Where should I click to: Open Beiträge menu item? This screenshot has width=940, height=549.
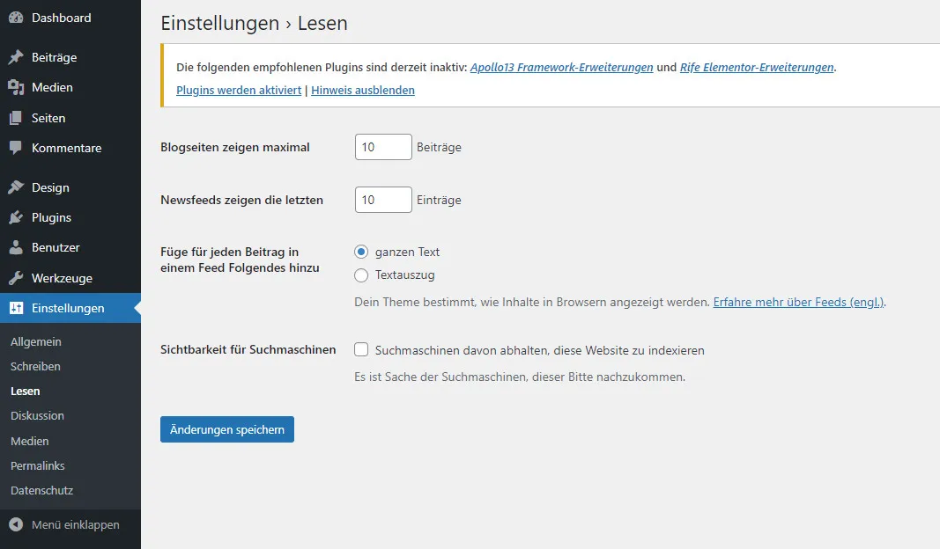(70, 57)
